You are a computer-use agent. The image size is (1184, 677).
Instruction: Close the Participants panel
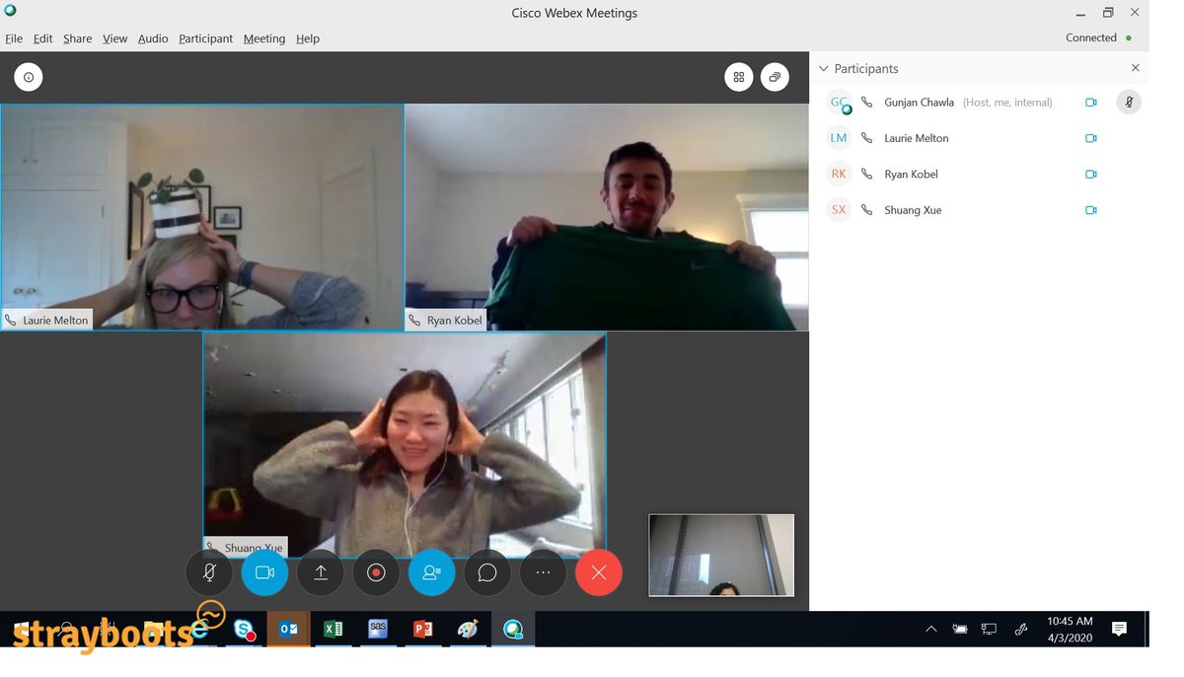coord(1135,68)
